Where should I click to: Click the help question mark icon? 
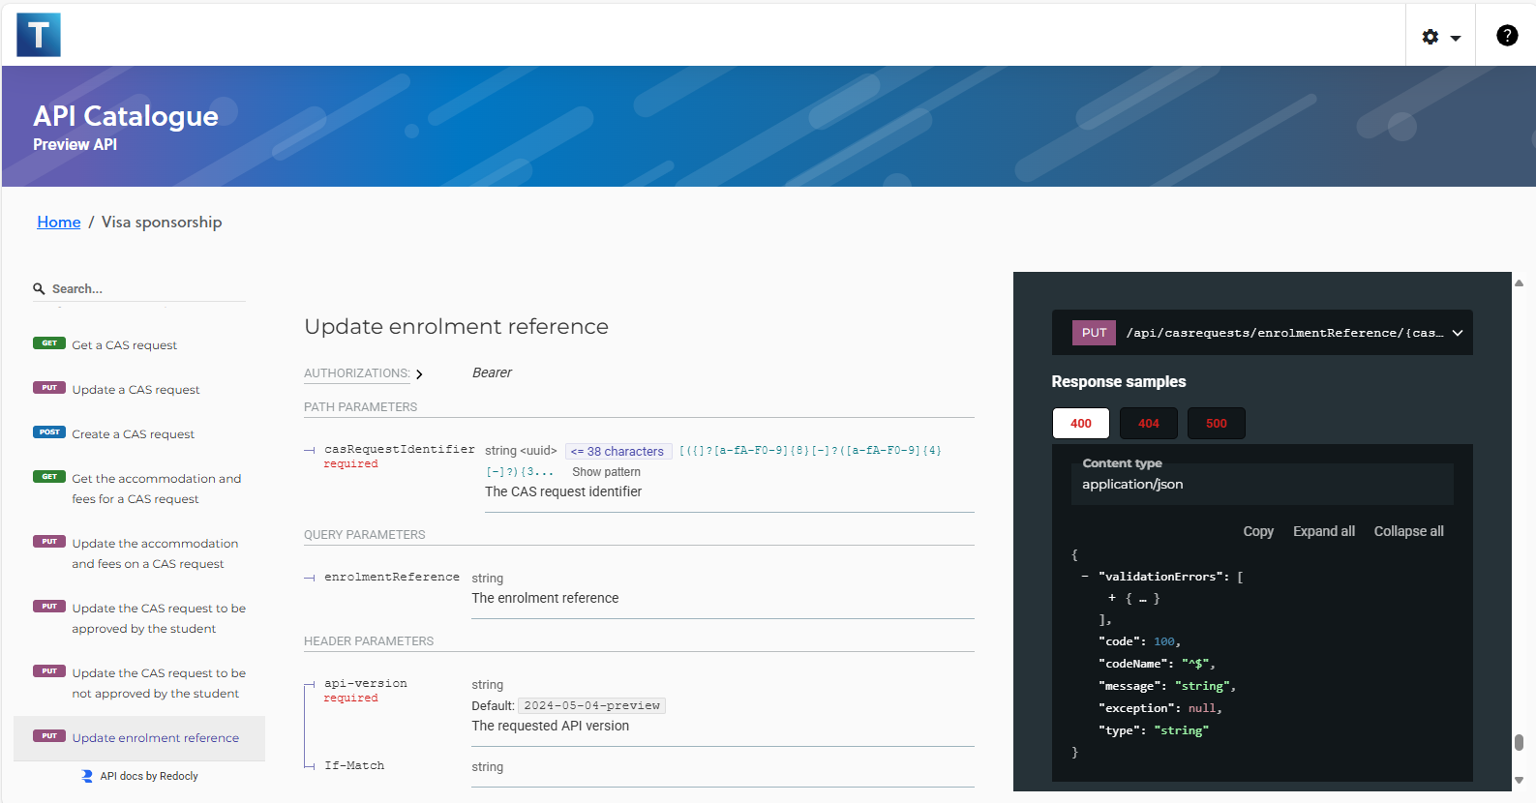1506,36
